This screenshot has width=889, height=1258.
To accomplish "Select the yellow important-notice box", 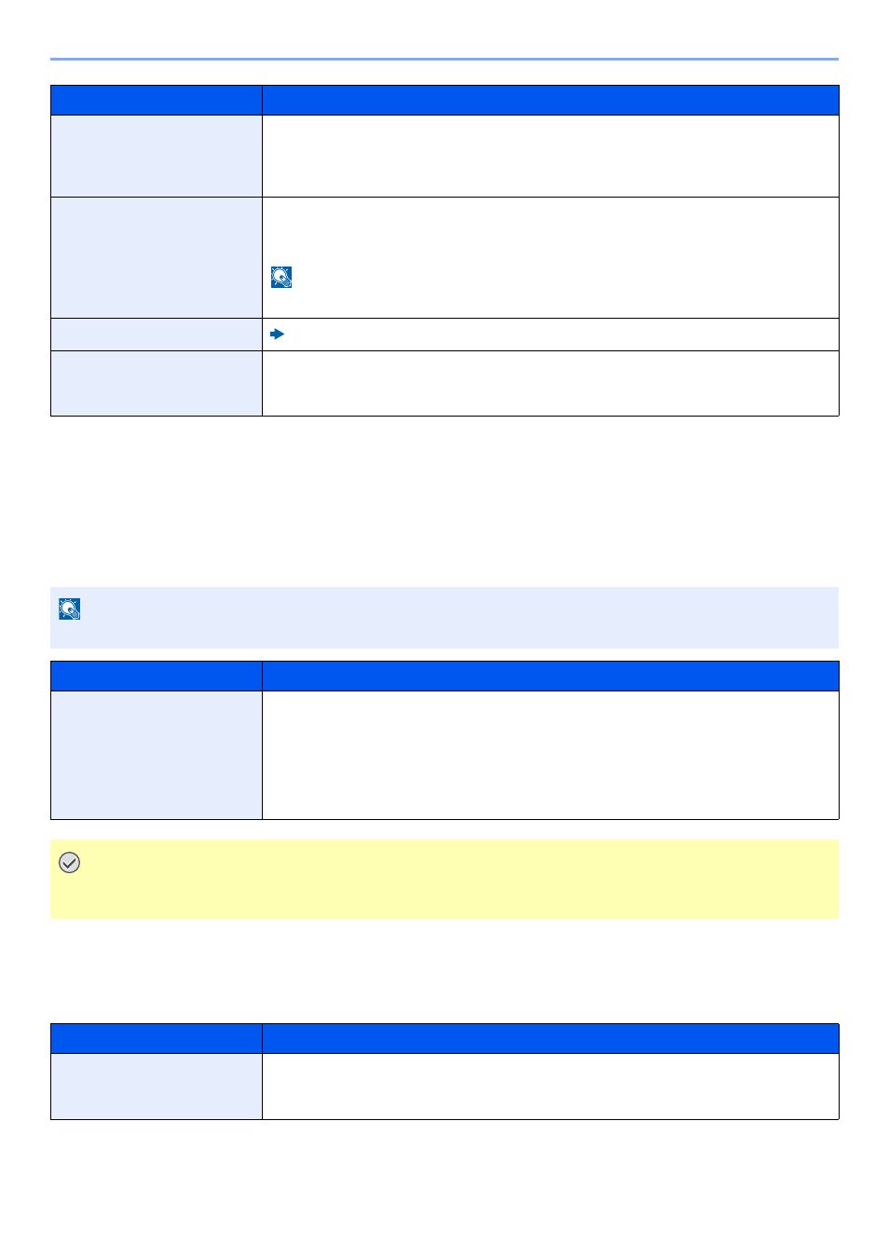I will coord(444,879).
